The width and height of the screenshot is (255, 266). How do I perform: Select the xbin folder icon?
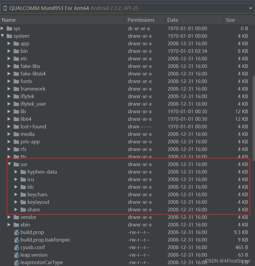(x=16, y=225)
